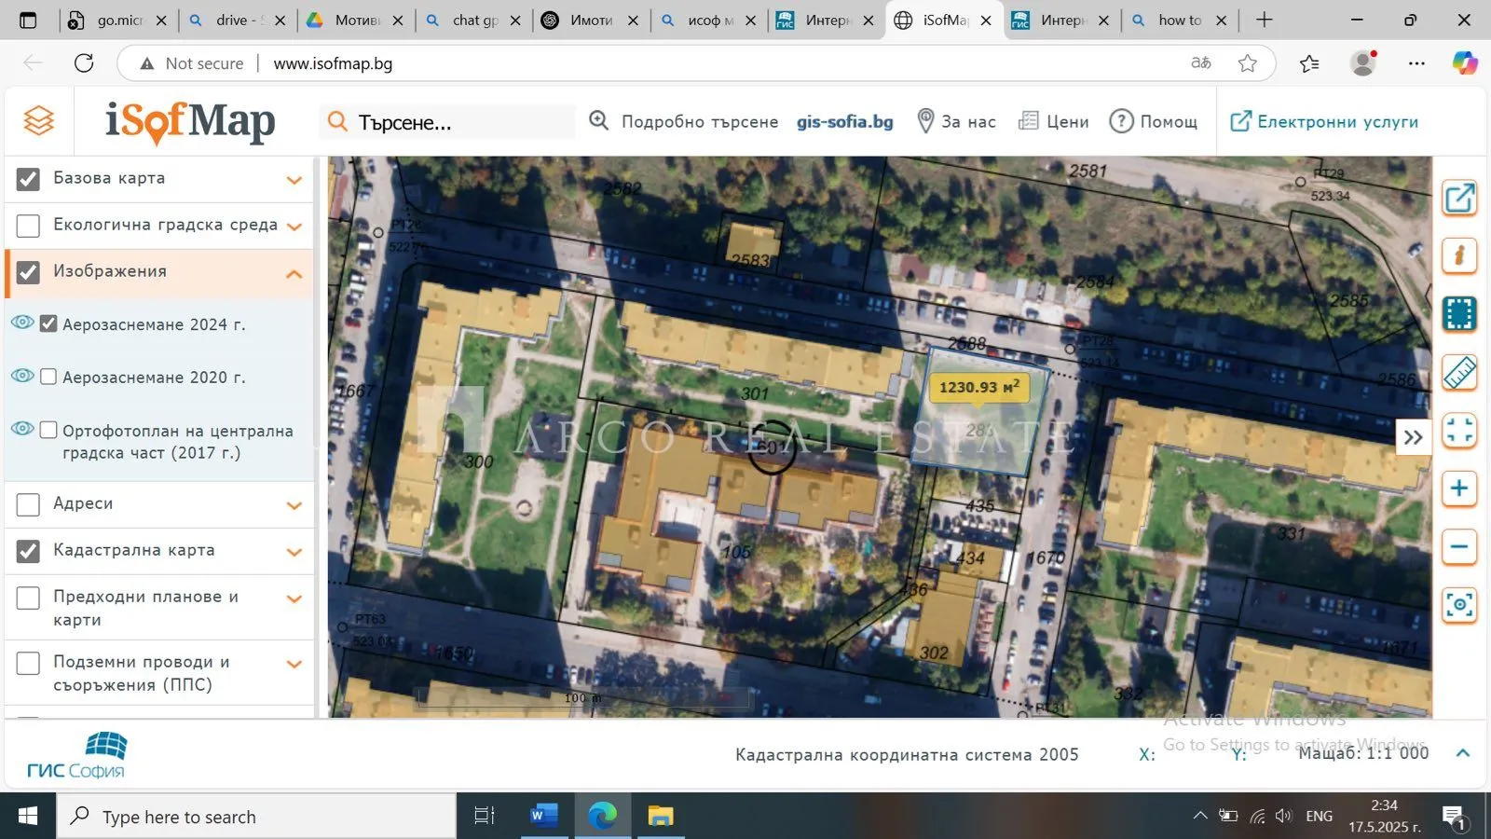Activate the area selection tool

click(1459, 314)
